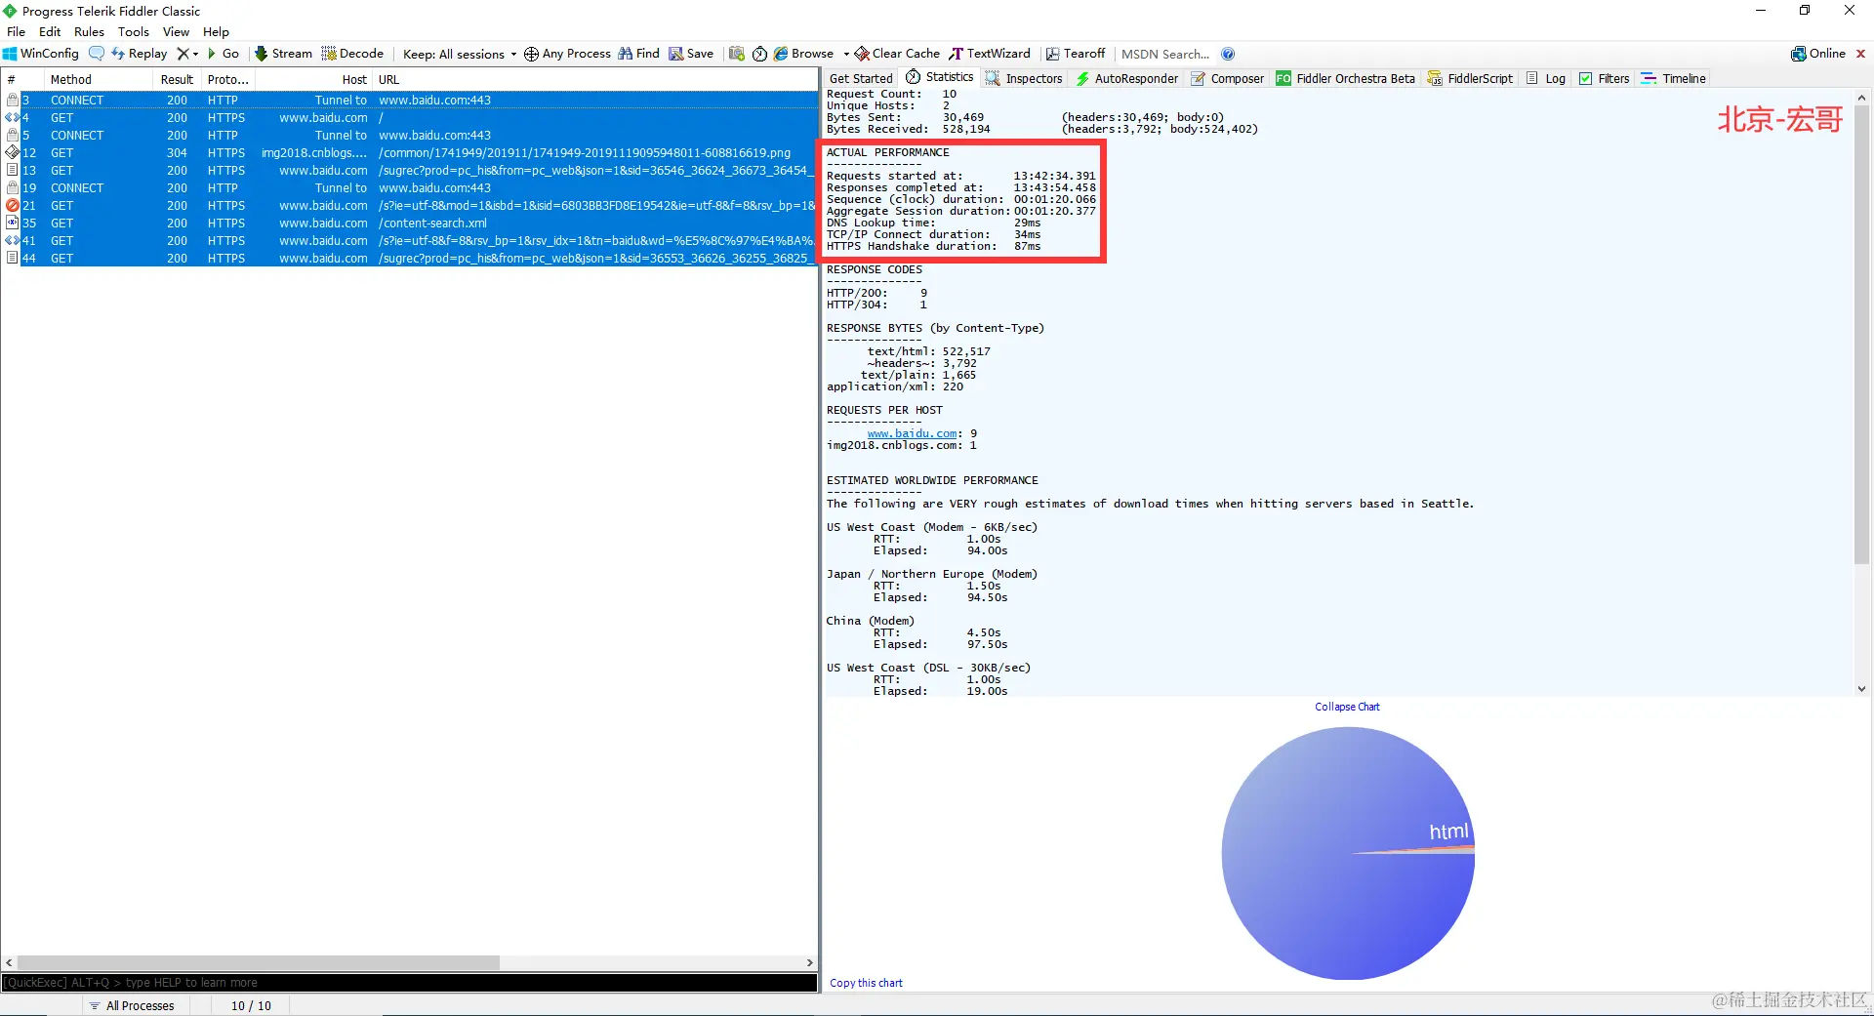
Task: Tearoff the inspectors into a window
Action: 1076,54
